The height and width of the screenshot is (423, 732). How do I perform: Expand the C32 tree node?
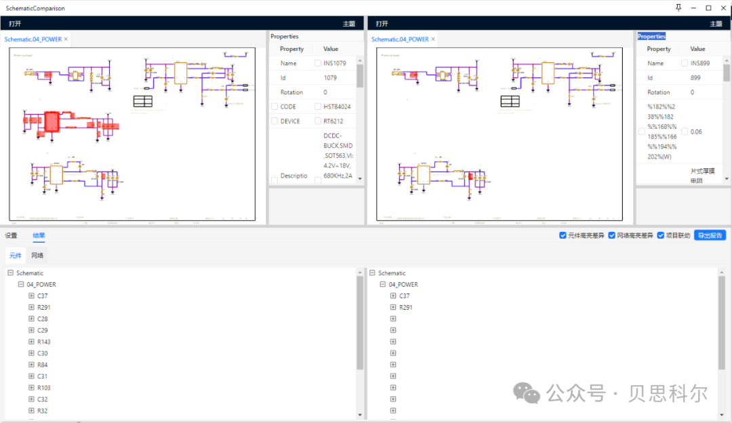point(31,399)
